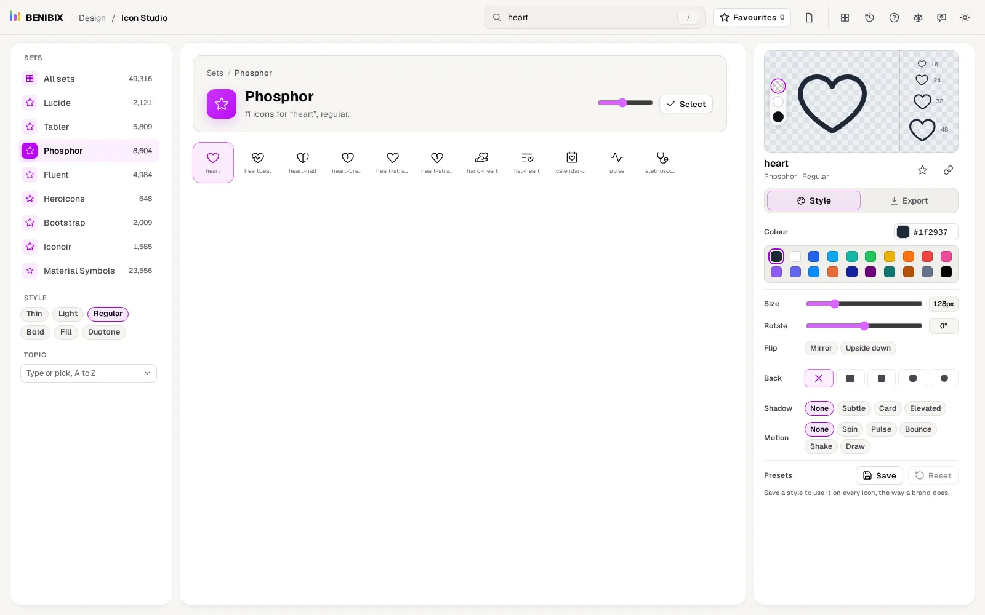985x615 pixels.
Task: Open the Style tab
Action: click(814, 200)
